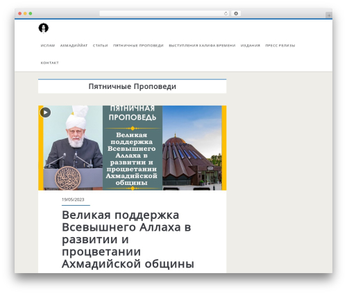Open the АХМАДИЙЙАТ menu item
Image resolution: width=347 pixels, height=294 pixels.
(x=74, y=46)
